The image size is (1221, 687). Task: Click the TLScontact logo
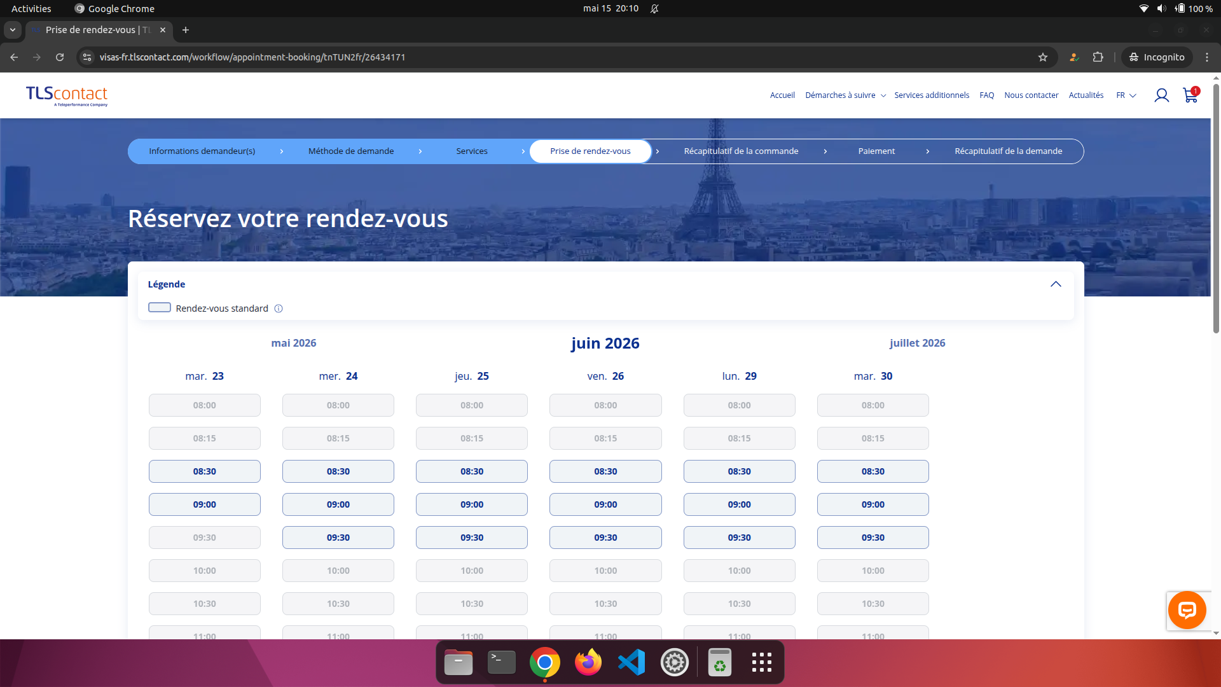tap(67, 95)
